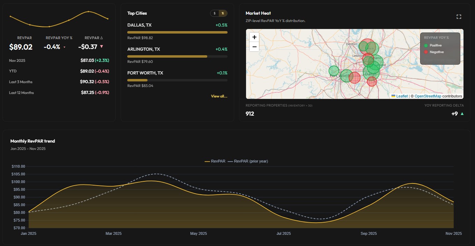Toggle the RevPAR legend under Monthly RevPAR trend

pyautogui.click(x=216, y=161)
